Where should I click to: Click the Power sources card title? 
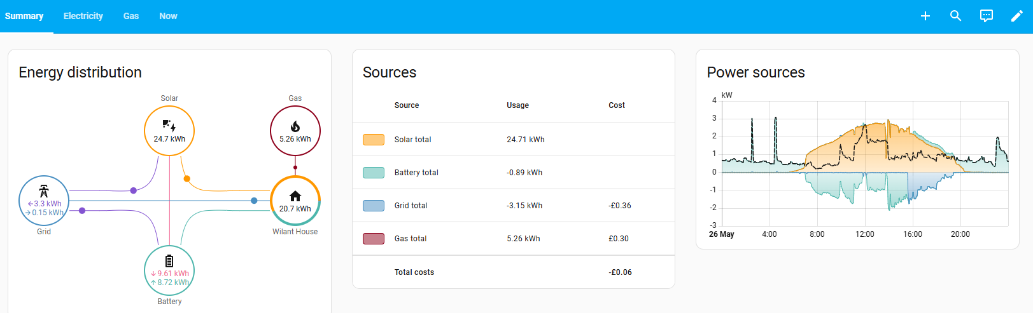click(x=756, y=72)
